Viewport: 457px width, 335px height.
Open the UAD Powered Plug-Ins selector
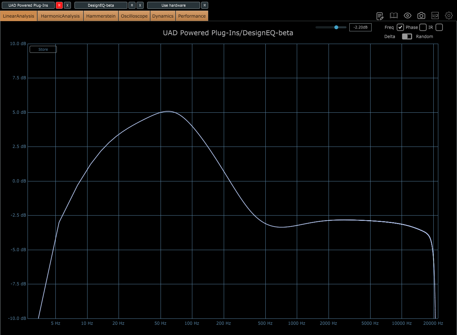click(28, 5)
